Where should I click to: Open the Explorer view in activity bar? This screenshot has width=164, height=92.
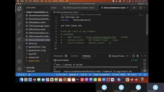pos(19,8)
